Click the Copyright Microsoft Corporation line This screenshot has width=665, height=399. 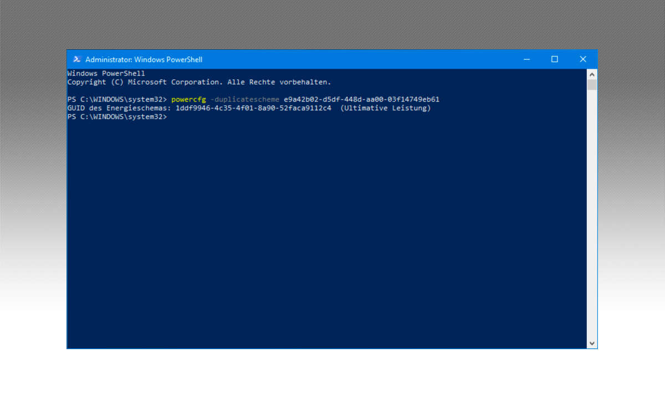[199, 82]
